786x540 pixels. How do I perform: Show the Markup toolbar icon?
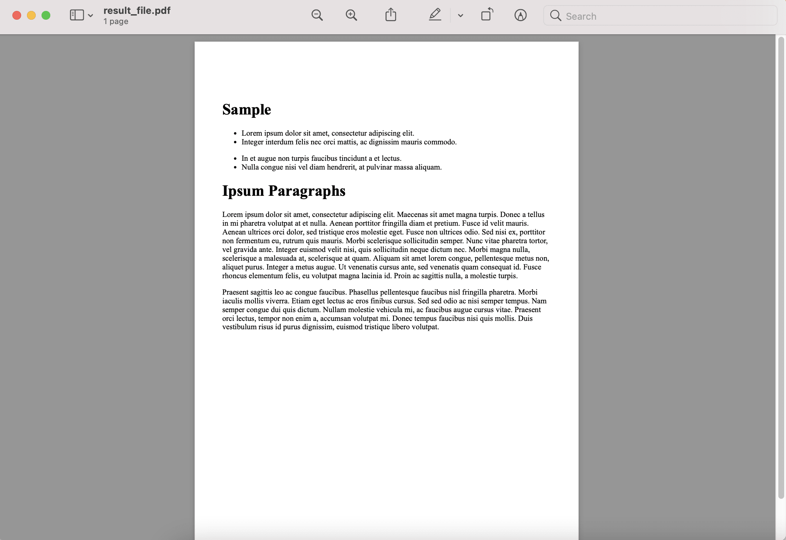click(x=520, y=15)
